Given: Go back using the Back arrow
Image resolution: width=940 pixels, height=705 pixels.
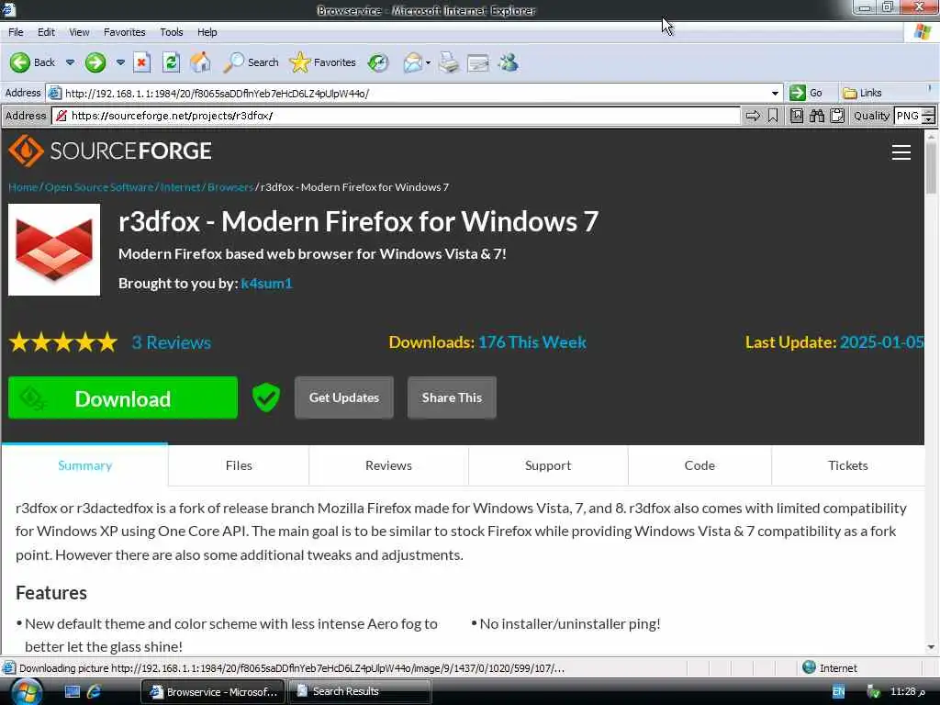Looking at the screenshot, I should [x=32, y=62].
